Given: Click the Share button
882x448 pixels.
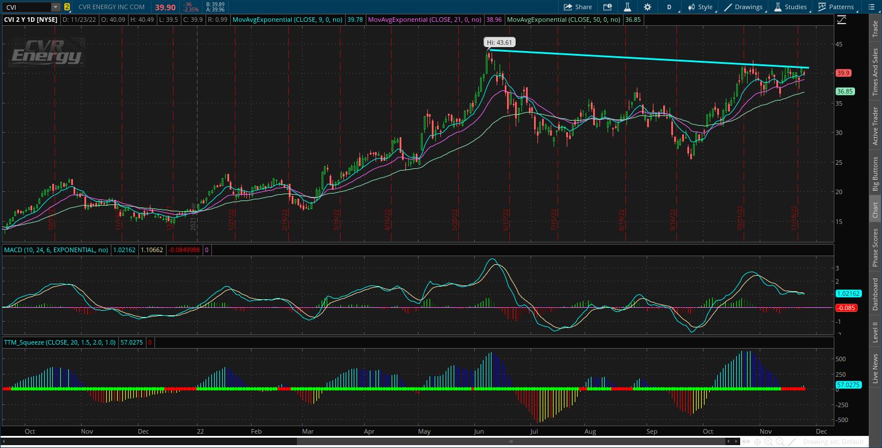Looking at the screenshot, I should click(578, 7).
